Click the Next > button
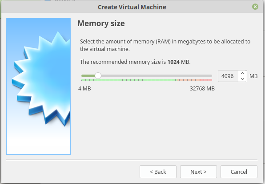The width and height of the screenshot is (265, 184). click(198, 172)
